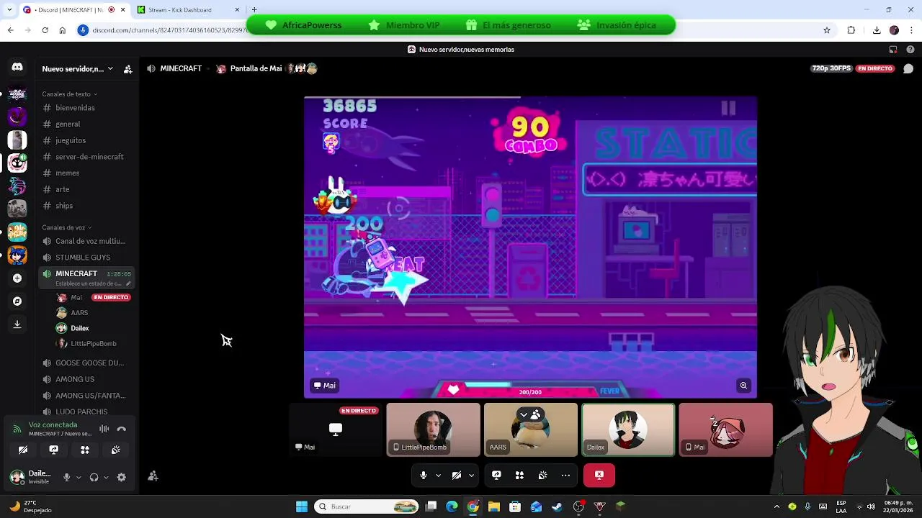This screenshot has height=518, width=922.
Task: Open activities launcher in voice panel
Action: [x=85, y=450]
